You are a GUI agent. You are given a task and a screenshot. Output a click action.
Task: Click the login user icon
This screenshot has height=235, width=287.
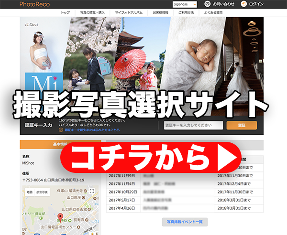(244, 4)
